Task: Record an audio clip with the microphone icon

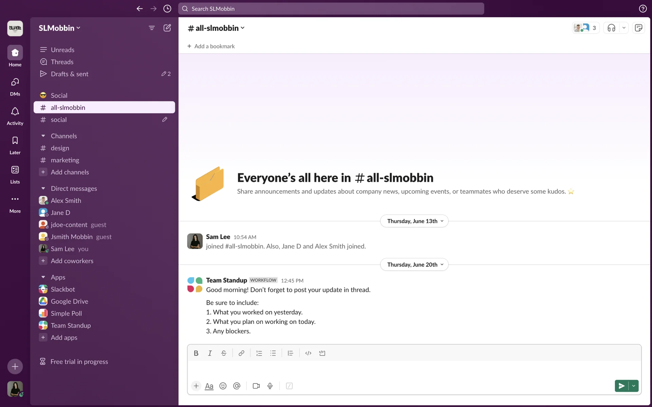Action: coord(270,386)
